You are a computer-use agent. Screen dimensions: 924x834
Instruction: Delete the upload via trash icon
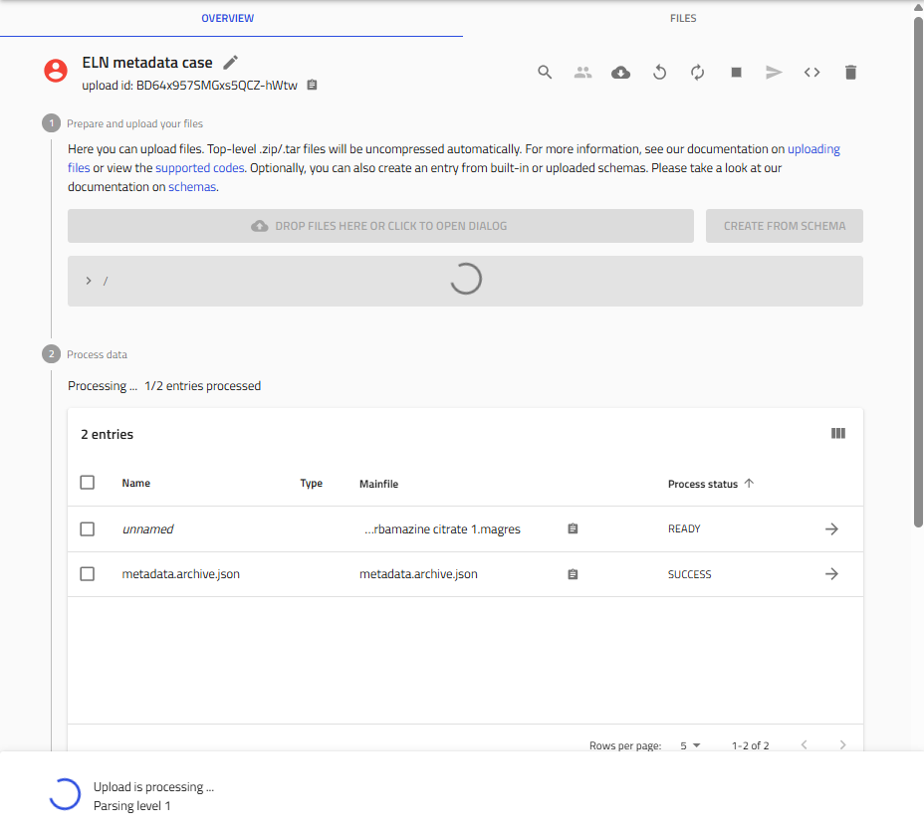point(850,73)
